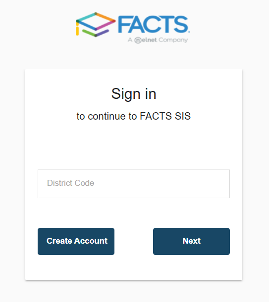Click the purple stripe of the cap logo
Image resolution: width=269 pixels, height=302 pixels.
click(103, 33)
